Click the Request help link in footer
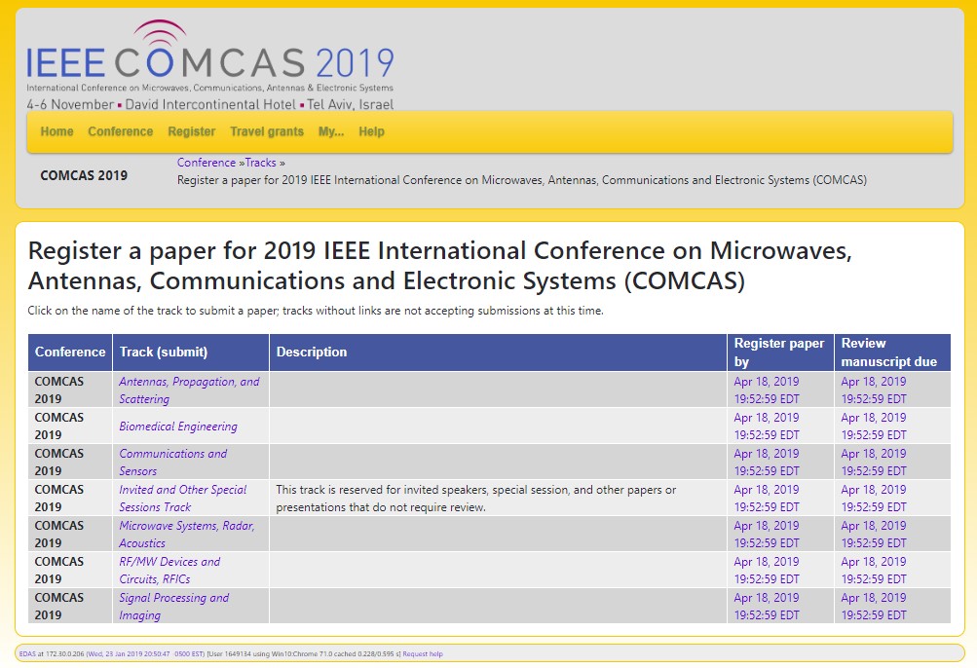 [423, 654]
